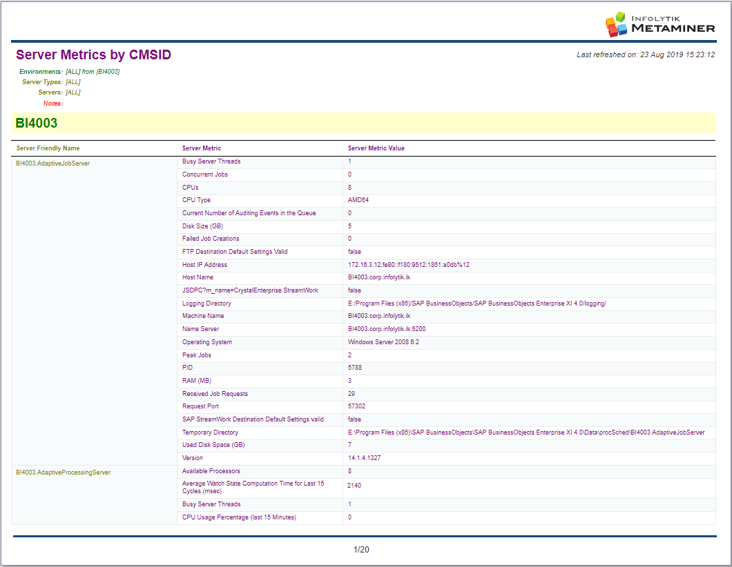Select the "BI4003.AdaptiveProcessingServer" server name cell

(x=63, y=472)
